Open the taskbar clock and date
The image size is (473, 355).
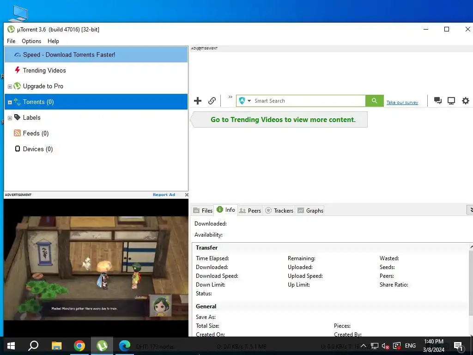pyautogui.click(x=433, y=346)
